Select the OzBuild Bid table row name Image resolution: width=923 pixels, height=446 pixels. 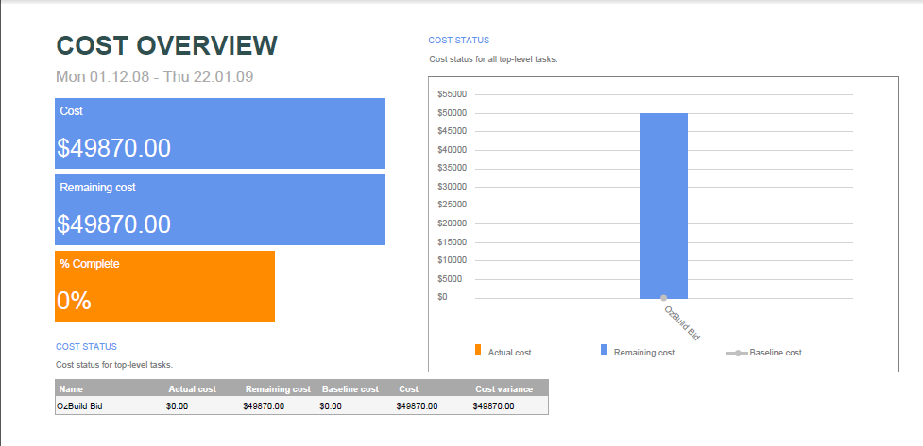tap(79, 405)
